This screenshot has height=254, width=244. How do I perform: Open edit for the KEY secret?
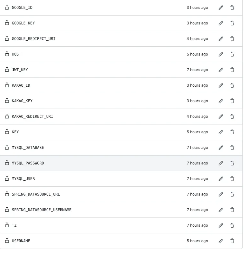click(x=221, y=132)
